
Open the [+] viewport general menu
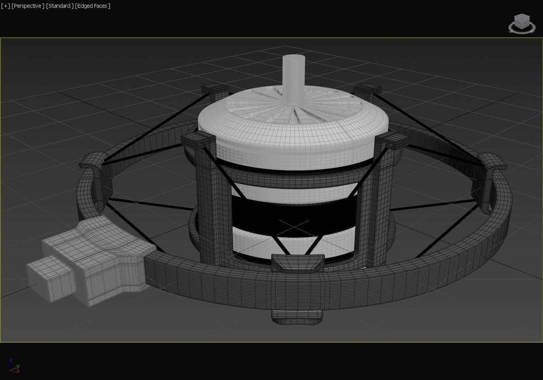(x=5, y=6)
